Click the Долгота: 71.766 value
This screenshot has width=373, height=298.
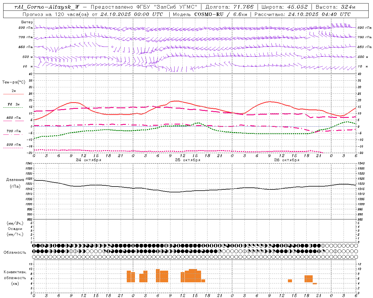click(230, 7)
